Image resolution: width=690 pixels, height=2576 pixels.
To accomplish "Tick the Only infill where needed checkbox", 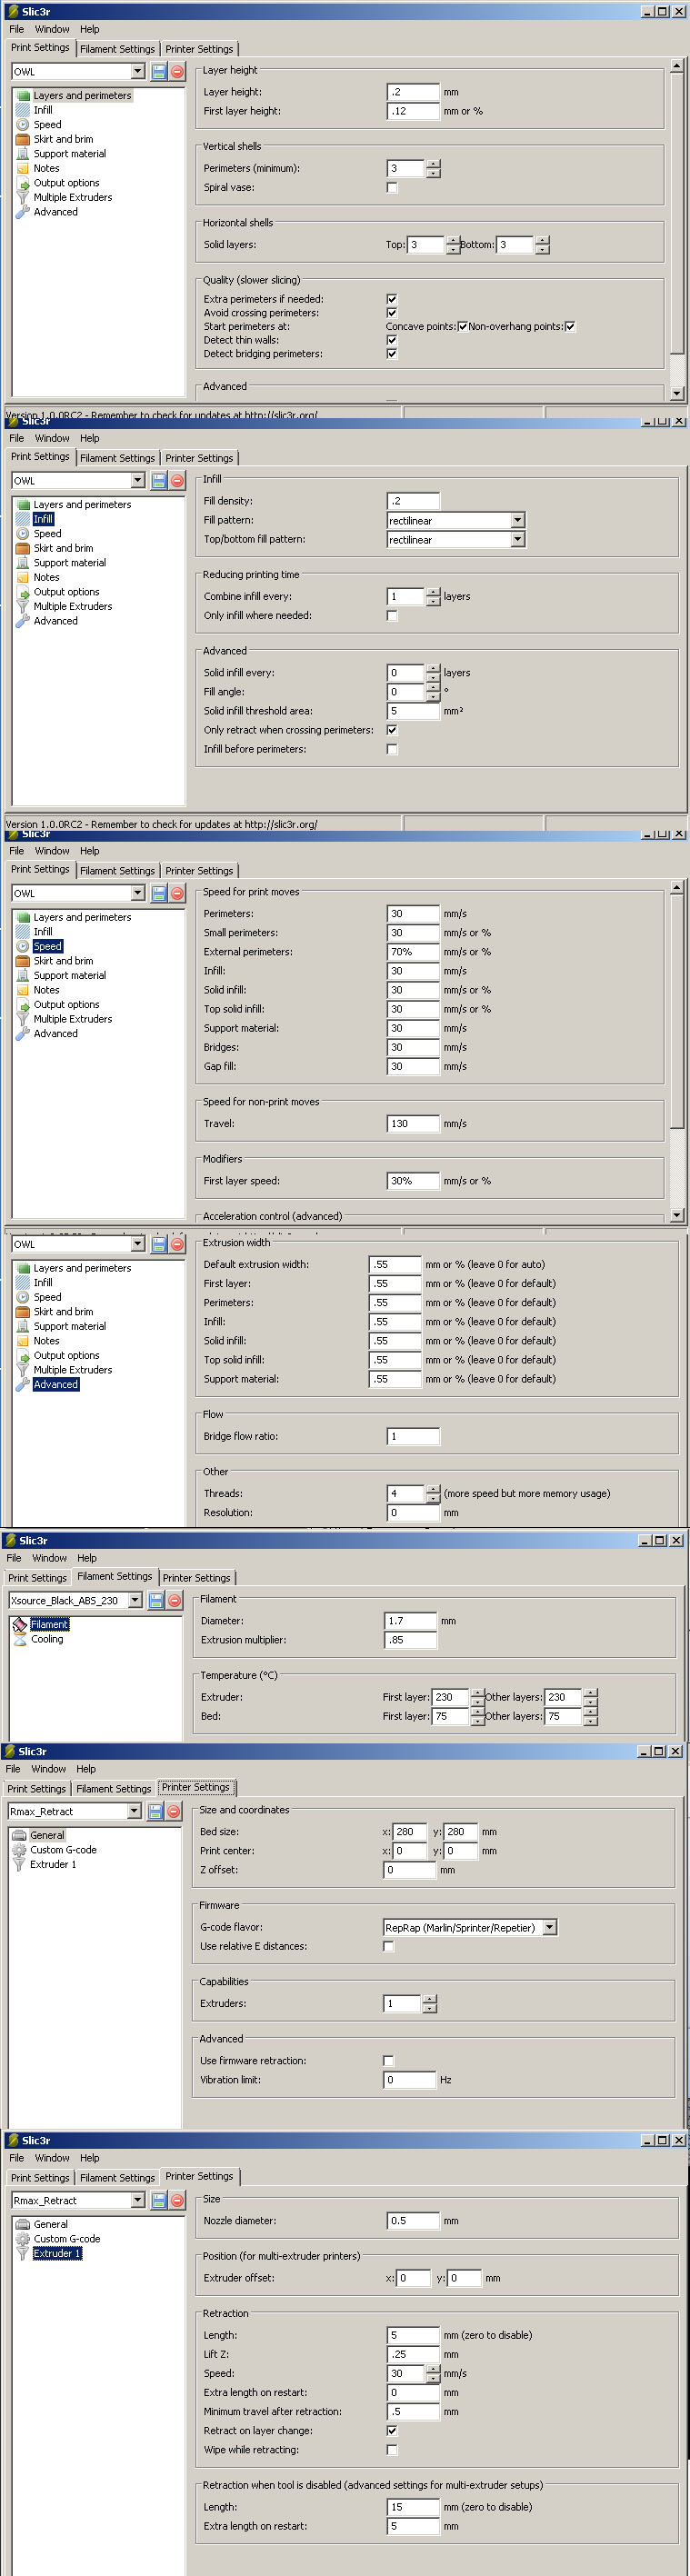I will point(392,616).
